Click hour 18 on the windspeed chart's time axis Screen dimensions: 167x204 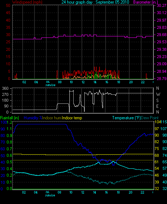coord(119,82)
